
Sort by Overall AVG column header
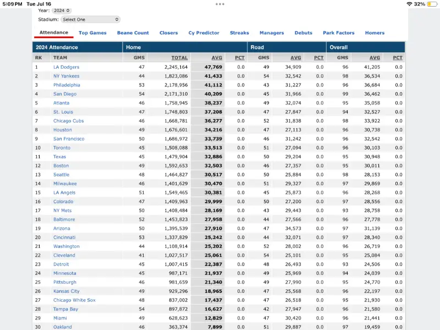[x=375, y=58]
